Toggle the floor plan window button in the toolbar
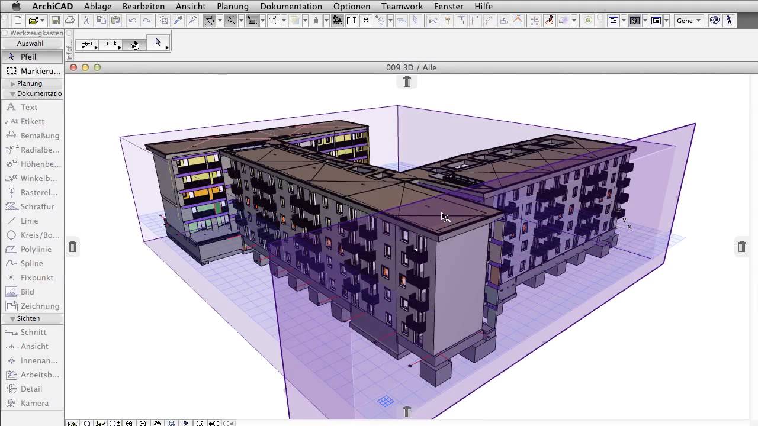Image resolution: width=758 pixels, height=426 pixels. tap(614, 20)
